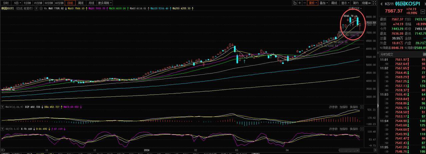Click the 8046.78 high price marker
This screenshot has width=426, height=154.
pyautogui.click(x=348, y=16)
